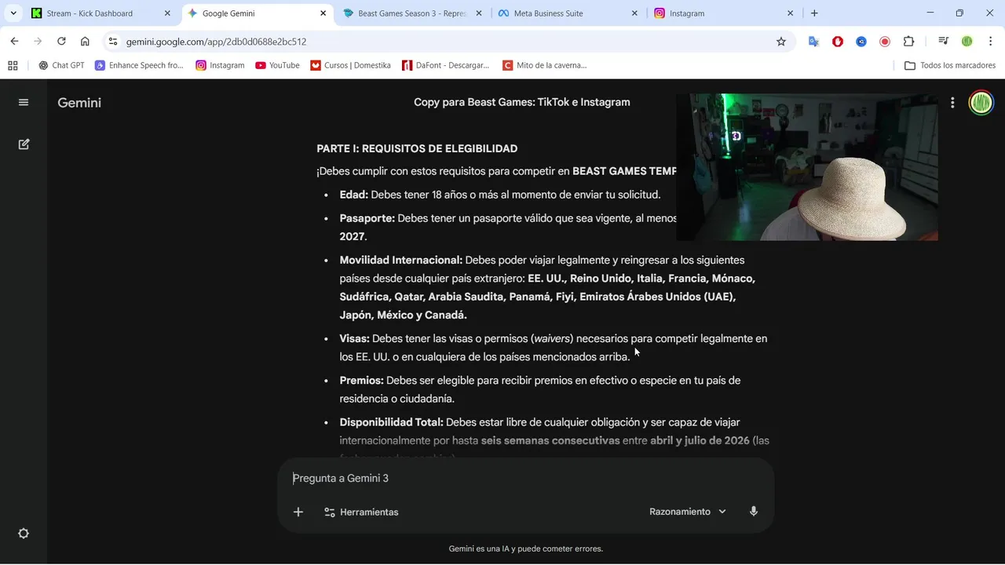Click the Gemini logo text

click(x=79, y=103)
